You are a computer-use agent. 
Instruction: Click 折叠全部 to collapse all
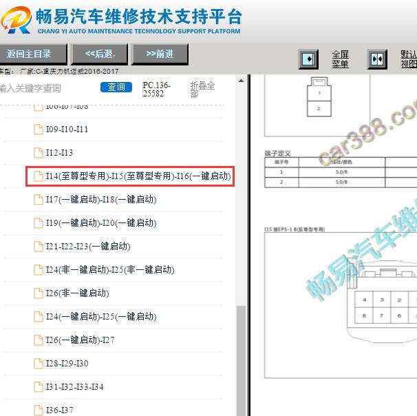[x=202, y=90]
